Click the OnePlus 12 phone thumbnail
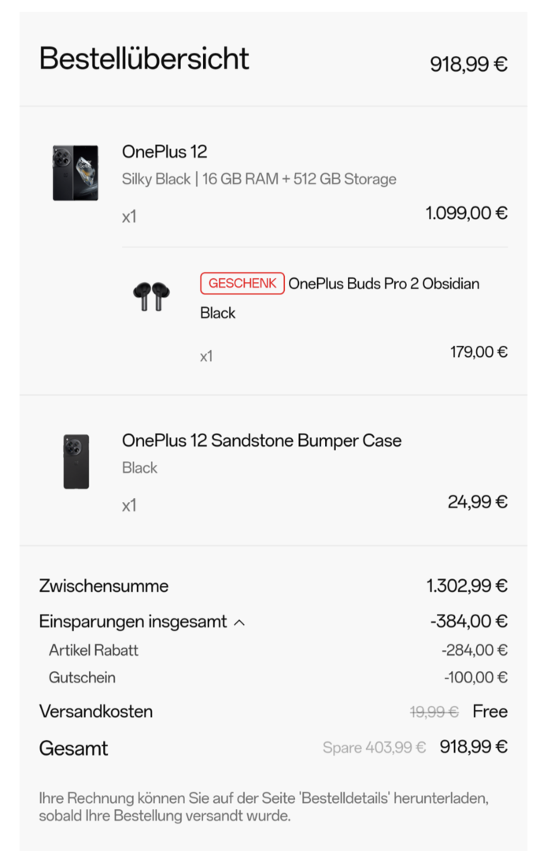547x851 pixels. [76, 173]
